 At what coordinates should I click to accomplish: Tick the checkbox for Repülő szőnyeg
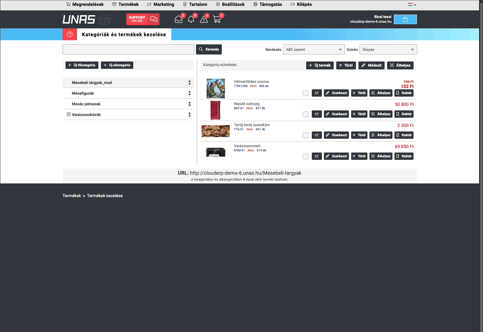(x=306, y=114)
